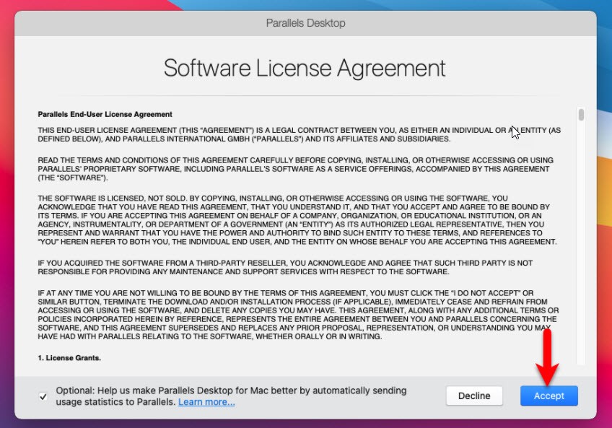Click the paragraph starting IF YOU ACQUIRED THE SOFTWARE
Viewport: 612px width, 428px height.
point(285,267)
